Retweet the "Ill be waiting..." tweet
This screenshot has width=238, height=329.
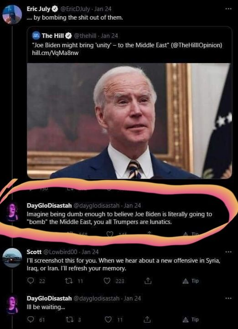pyautogui.click(x=69, y=319)
